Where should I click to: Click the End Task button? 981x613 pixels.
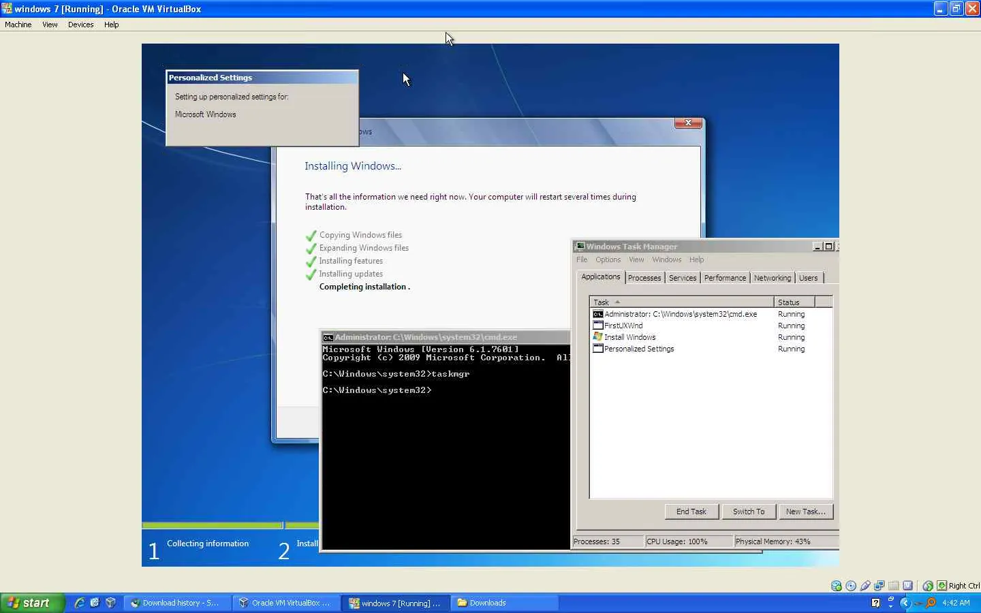(x=691, y=512)
